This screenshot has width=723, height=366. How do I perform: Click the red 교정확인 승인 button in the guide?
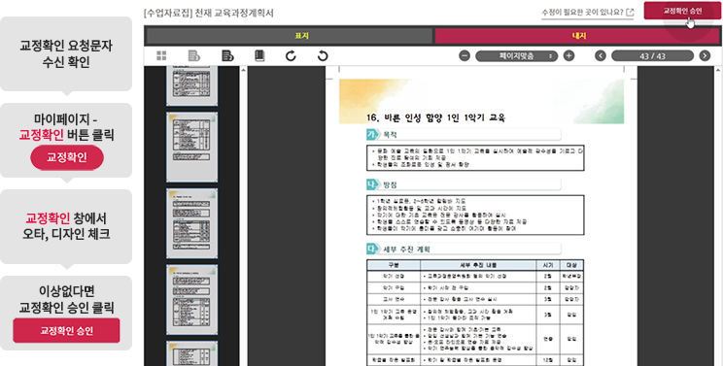tap(66, 330)
